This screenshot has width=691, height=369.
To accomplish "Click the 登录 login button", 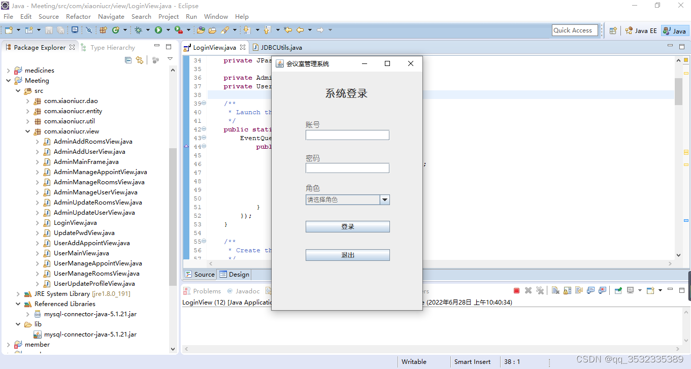I will 348,227.
